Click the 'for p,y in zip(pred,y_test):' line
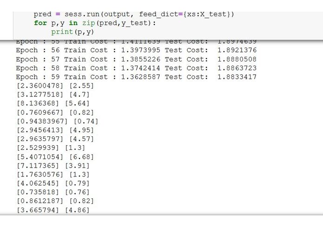This screenshot has width=323, height=230. (x=95, y=23)
